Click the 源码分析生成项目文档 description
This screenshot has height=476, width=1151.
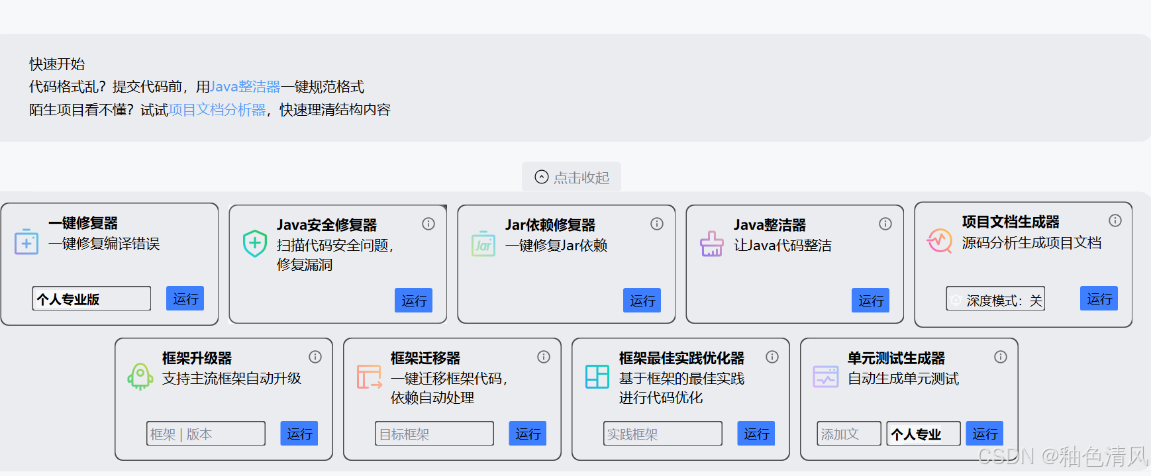click(x=1032, y=243)
